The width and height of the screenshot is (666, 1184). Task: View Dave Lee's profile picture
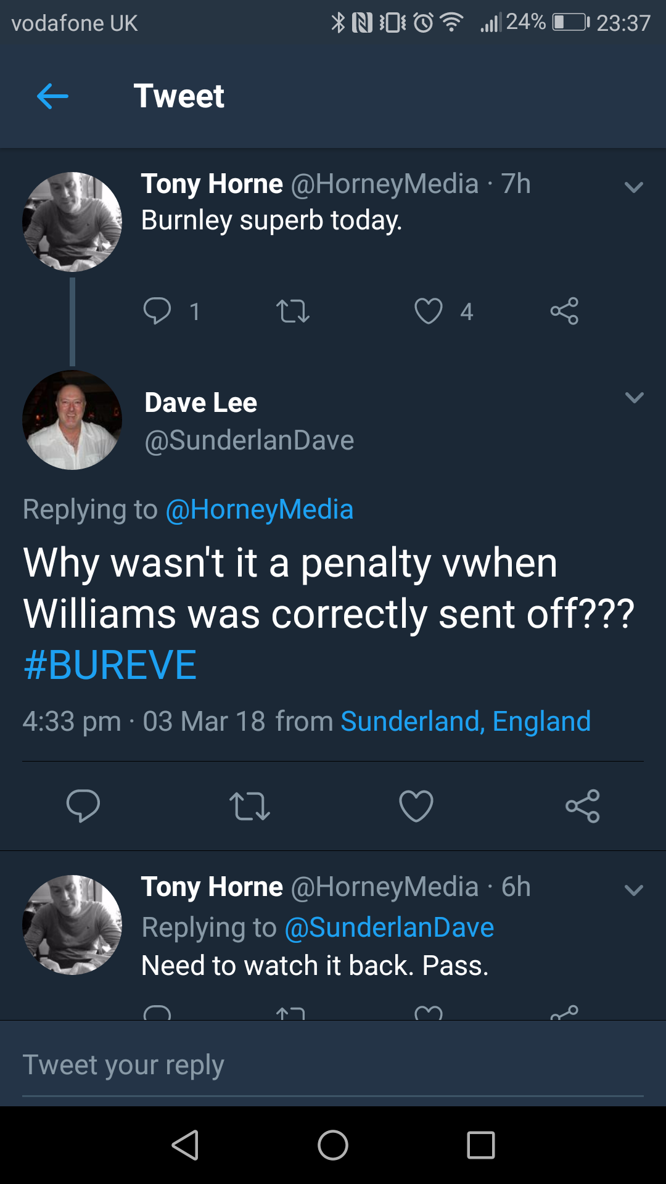[72, 420]
